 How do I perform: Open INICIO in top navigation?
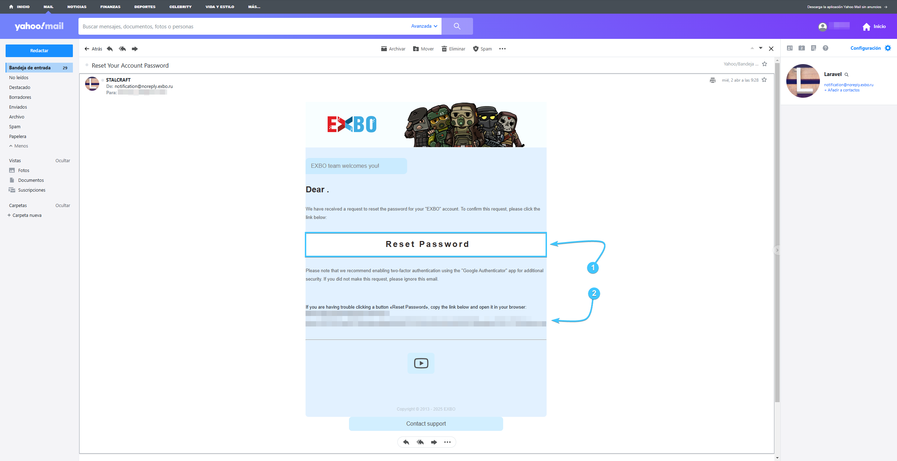(20, 7)
